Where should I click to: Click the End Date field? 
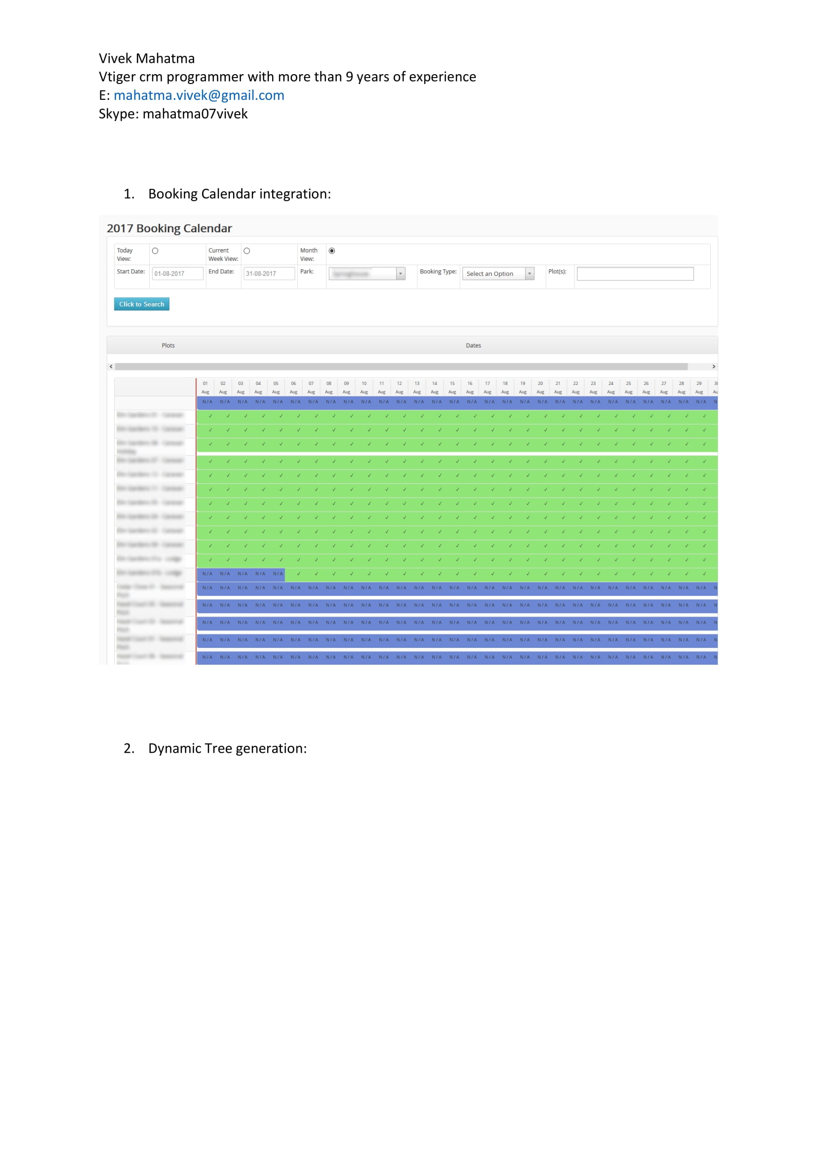click(269, 273)
